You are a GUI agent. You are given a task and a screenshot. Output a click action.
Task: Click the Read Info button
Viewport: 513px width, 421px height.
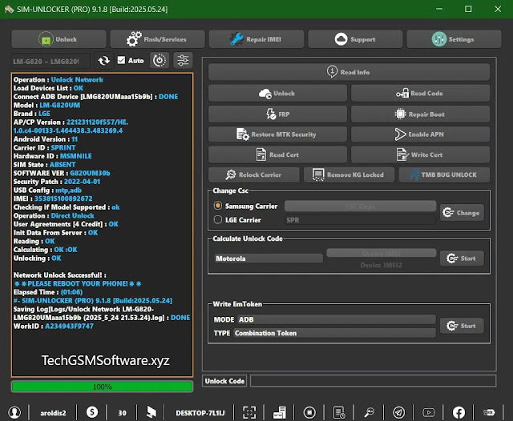[349, 72]
